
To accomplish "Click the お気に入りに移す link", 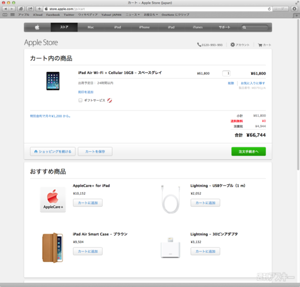I will pos(252,83).
